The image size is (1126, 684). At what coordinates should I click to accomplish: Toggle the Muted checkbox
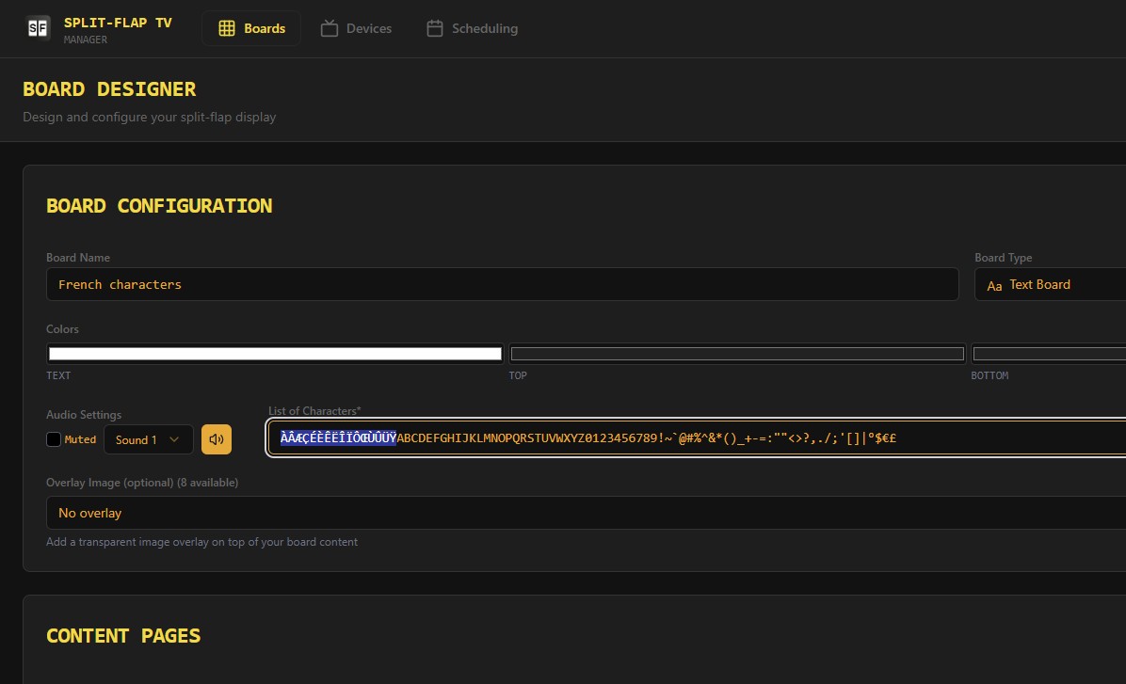click(x=54, y=439)
